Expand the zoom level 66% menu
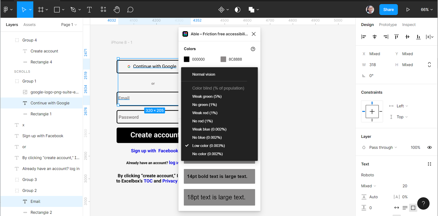The width and height of the screenshot is (438, 216). 427,10
